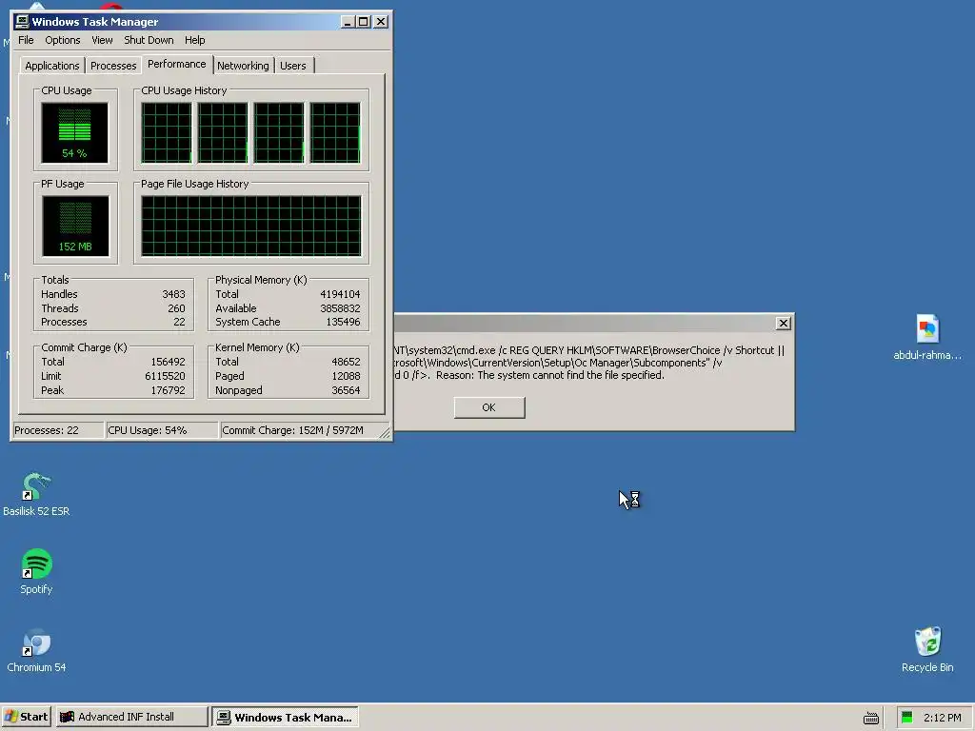Open the Recycle Bin icon

tap(927, 650)
